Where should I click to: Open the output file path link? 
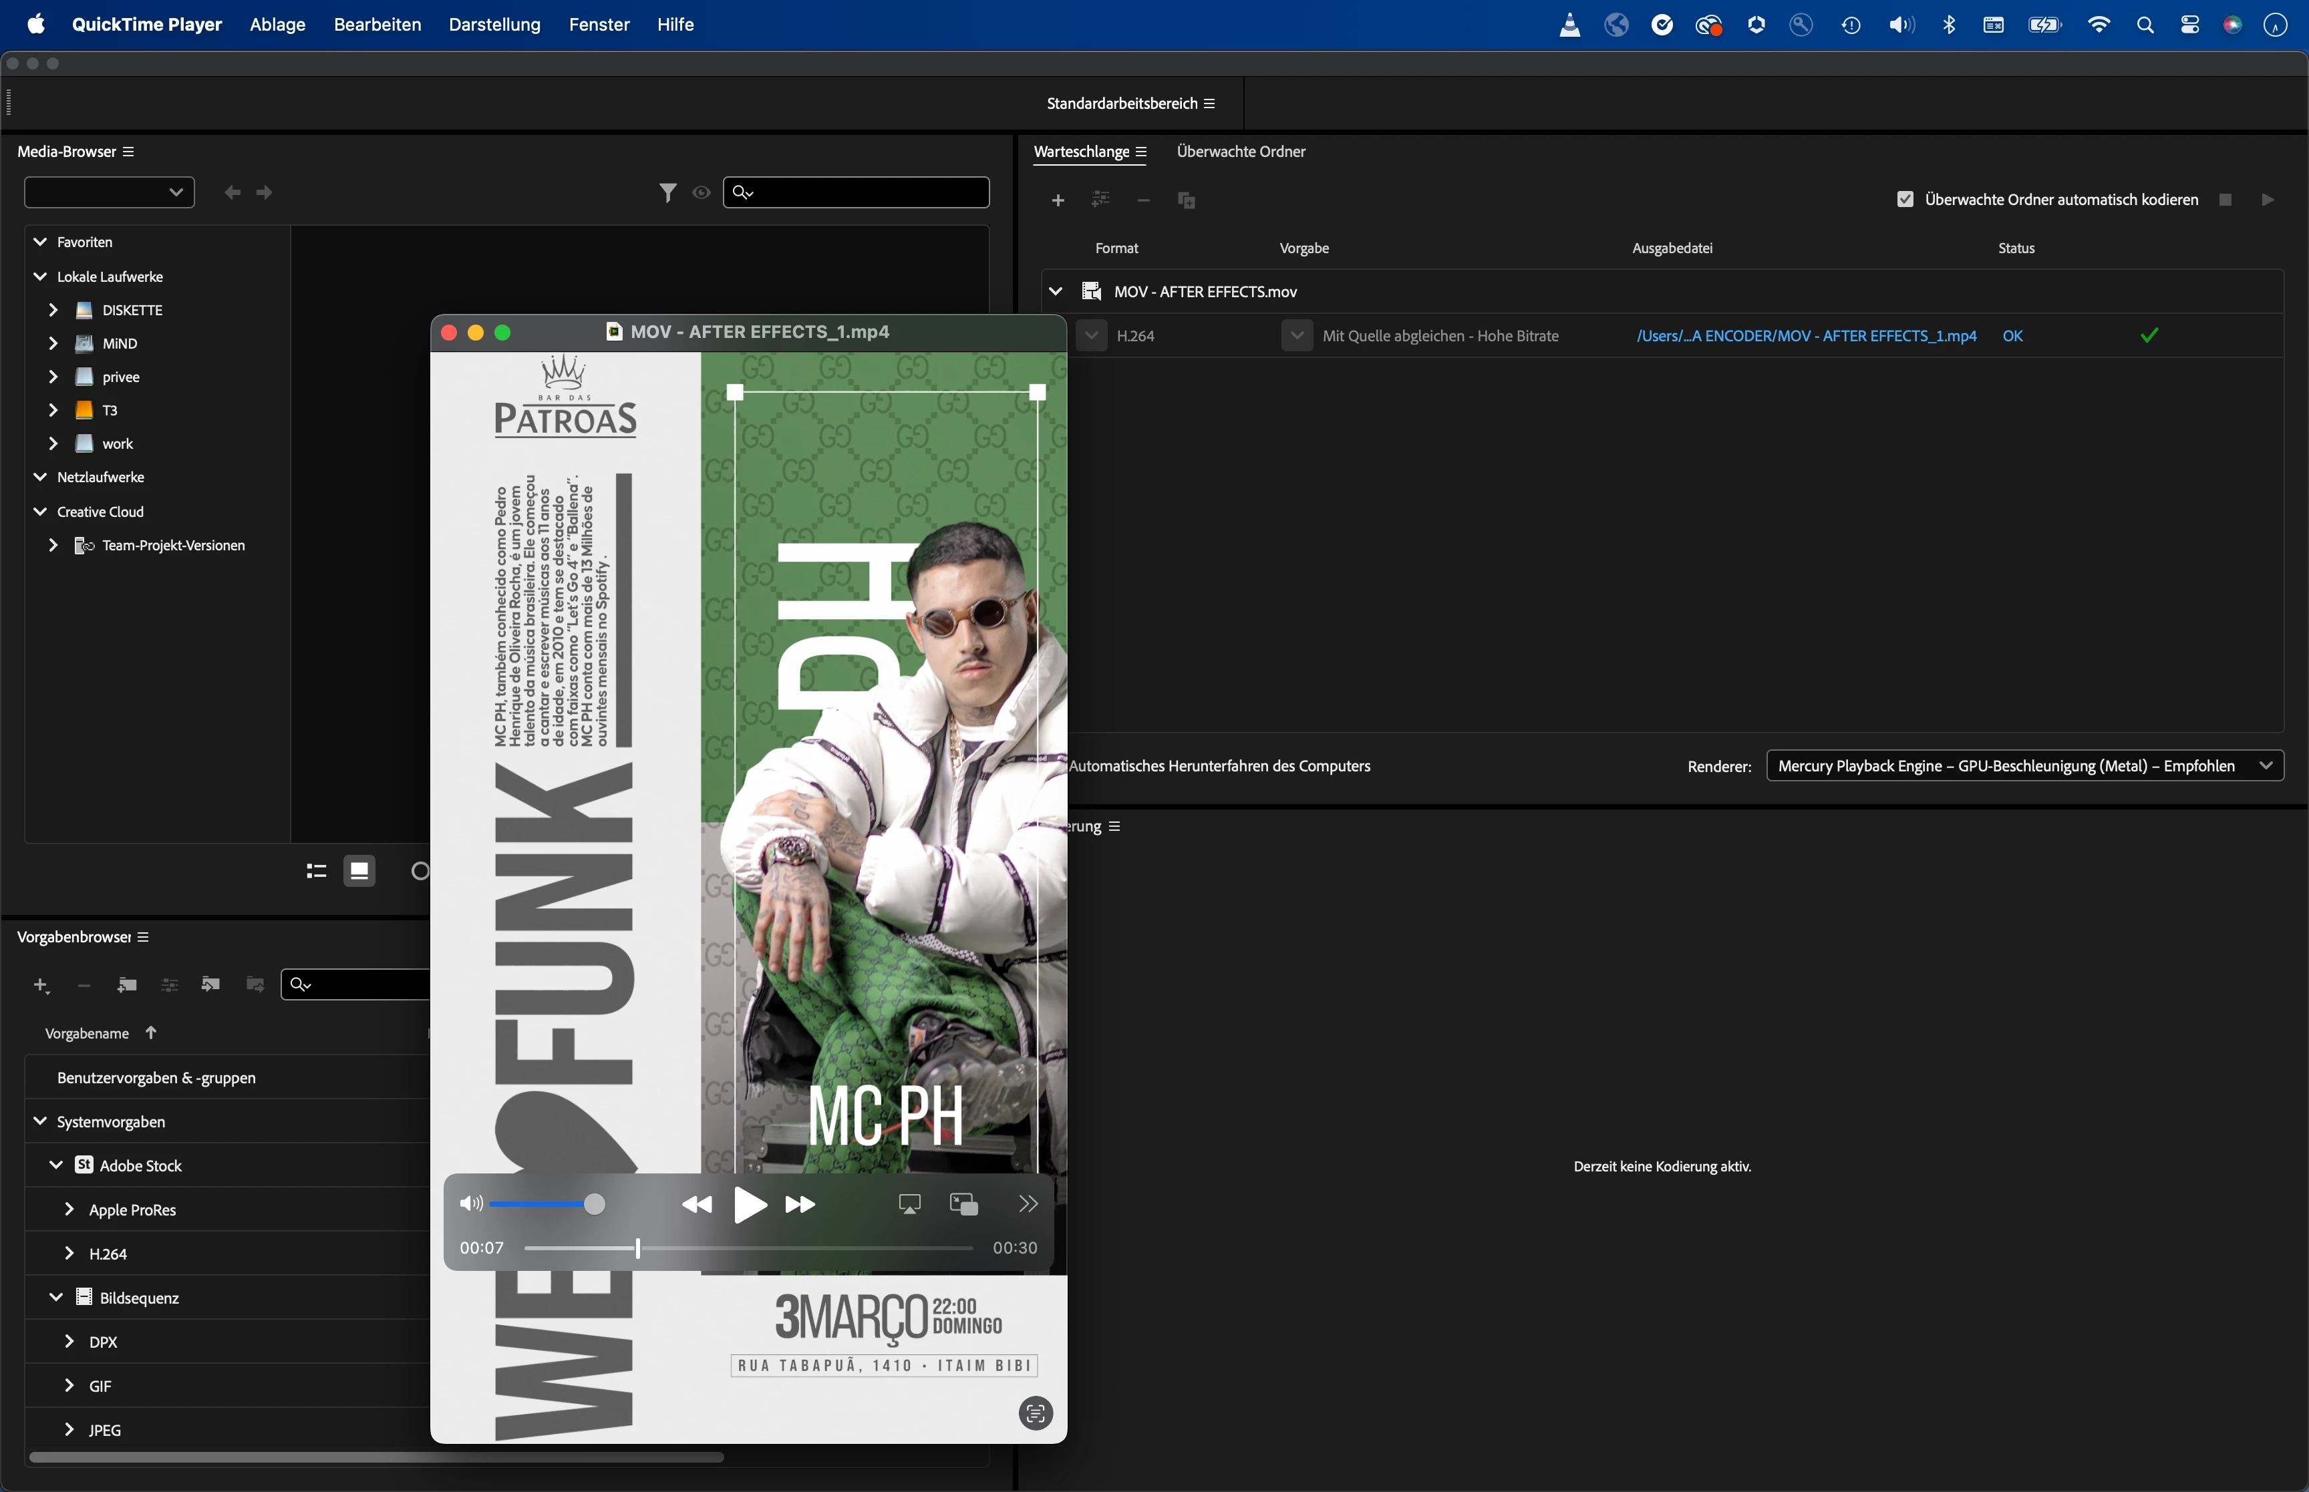pos(1806,335)
